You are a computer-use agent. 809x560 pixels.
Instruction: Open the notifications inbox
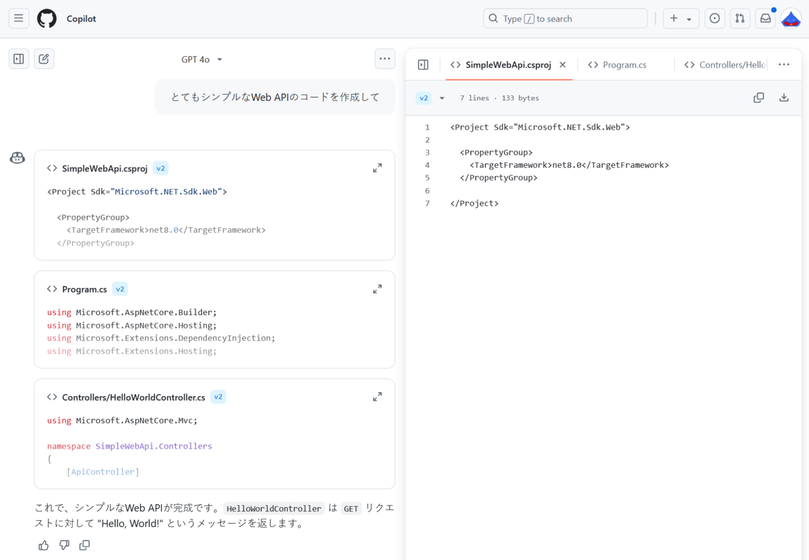[765, 19]
